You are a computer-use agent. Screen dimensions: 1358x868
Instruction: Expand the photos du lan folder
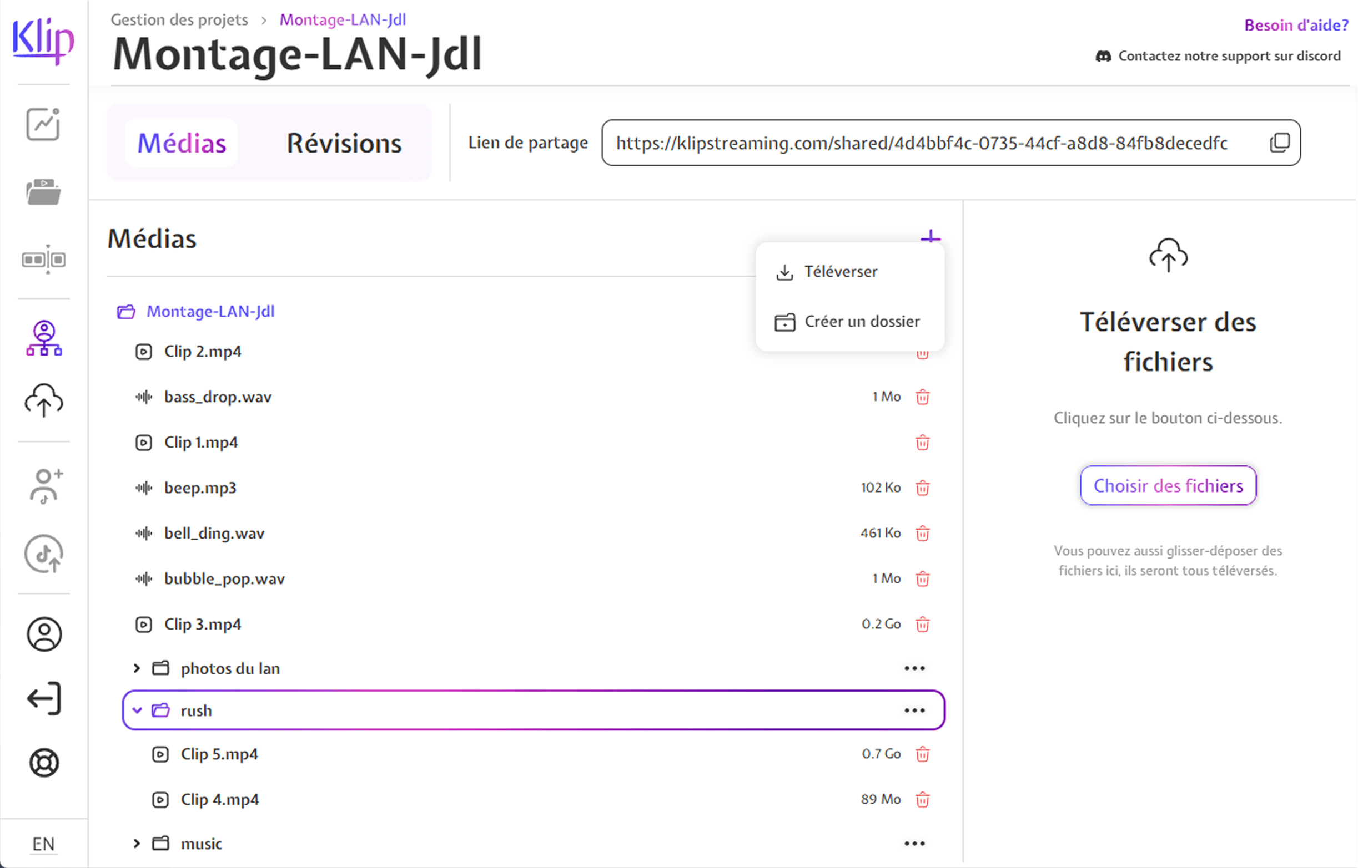pyautogui.click(x=137, y=668)
